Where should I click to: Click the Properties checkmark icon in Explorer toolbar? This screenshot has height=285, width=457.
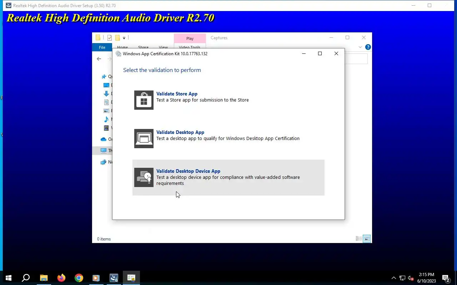[x=110, y=38]
